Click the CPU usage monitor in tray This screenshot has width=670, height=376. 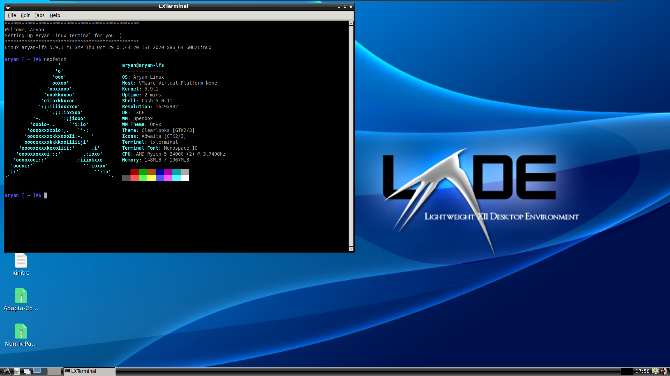pyautogui.click(x=627, y=371)
